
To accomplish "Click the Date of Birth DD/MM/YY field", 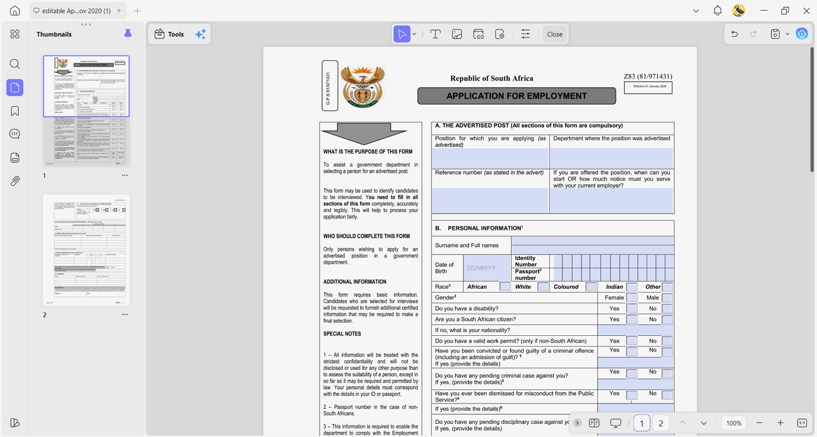I will pyautogui.click(x=487, y=268).
